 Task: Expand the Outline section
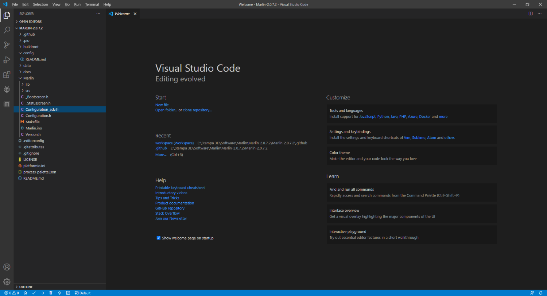[x=26, y=287]
